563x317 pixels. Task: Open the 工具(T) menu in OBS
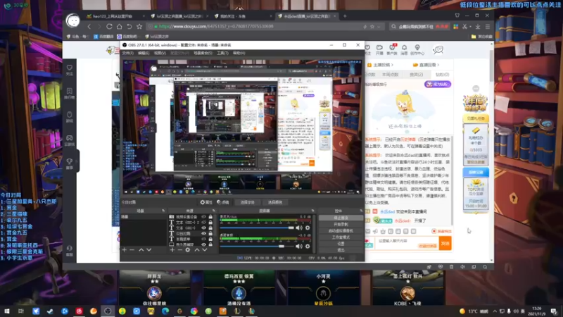[x=222, y=53]
